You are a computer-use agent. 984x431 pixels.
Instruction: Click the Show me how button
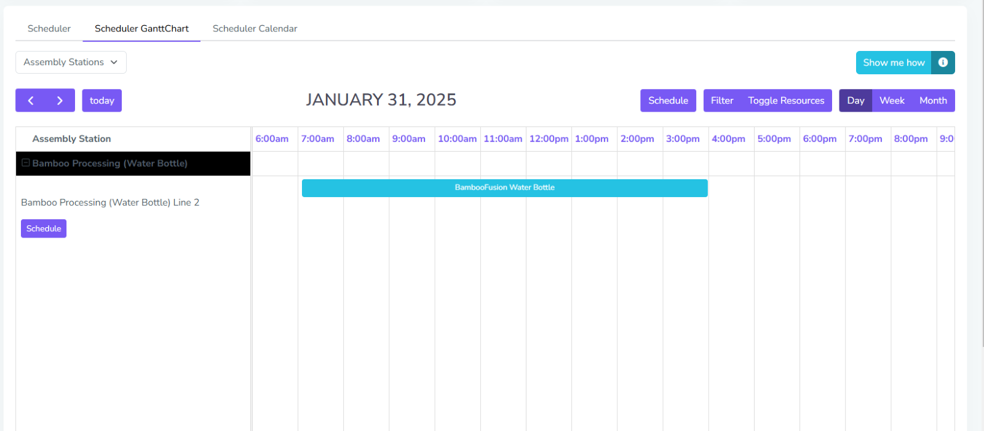click(894, 63)
